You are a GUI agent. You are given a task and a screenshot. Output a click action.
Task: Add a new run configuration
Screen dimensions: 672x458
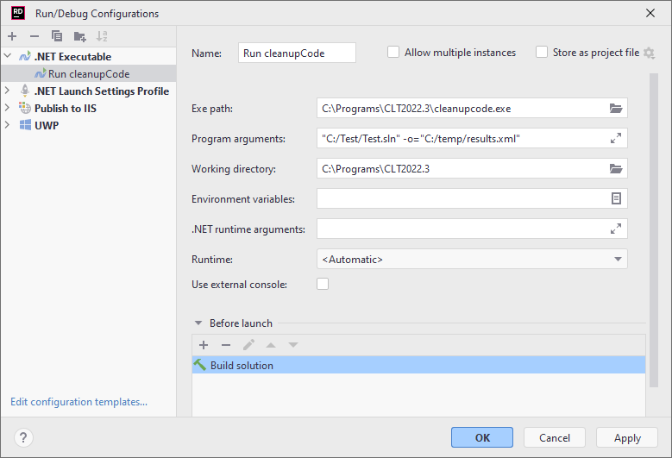12,36
